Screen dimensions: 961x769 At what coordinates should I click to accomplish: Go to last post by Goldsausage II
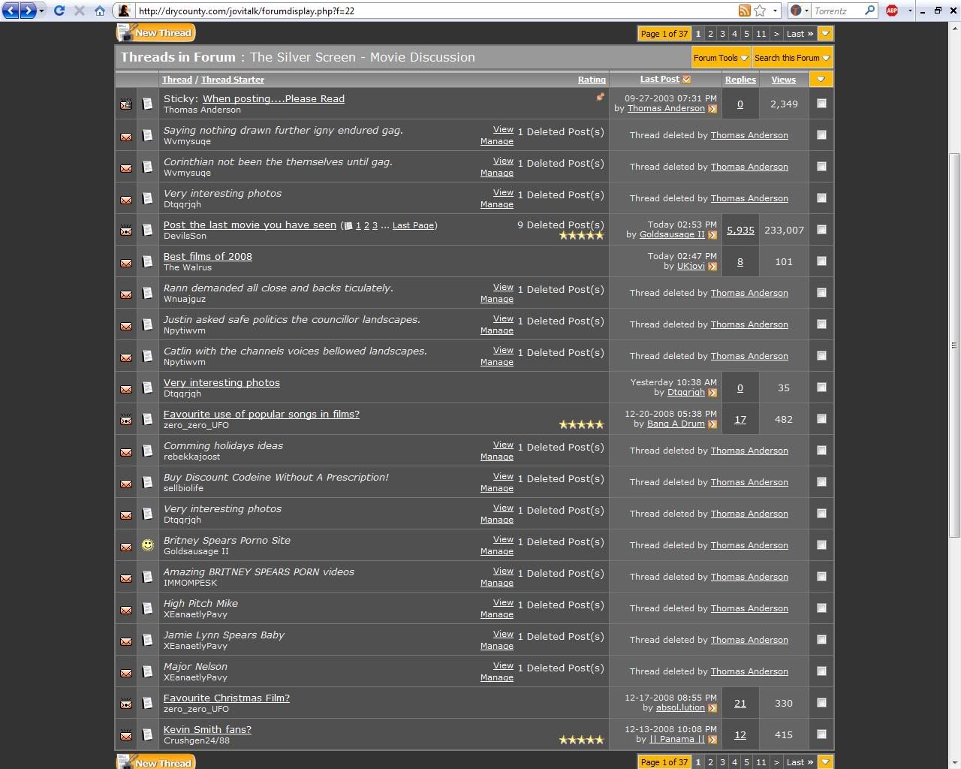[x=712, y=235]
